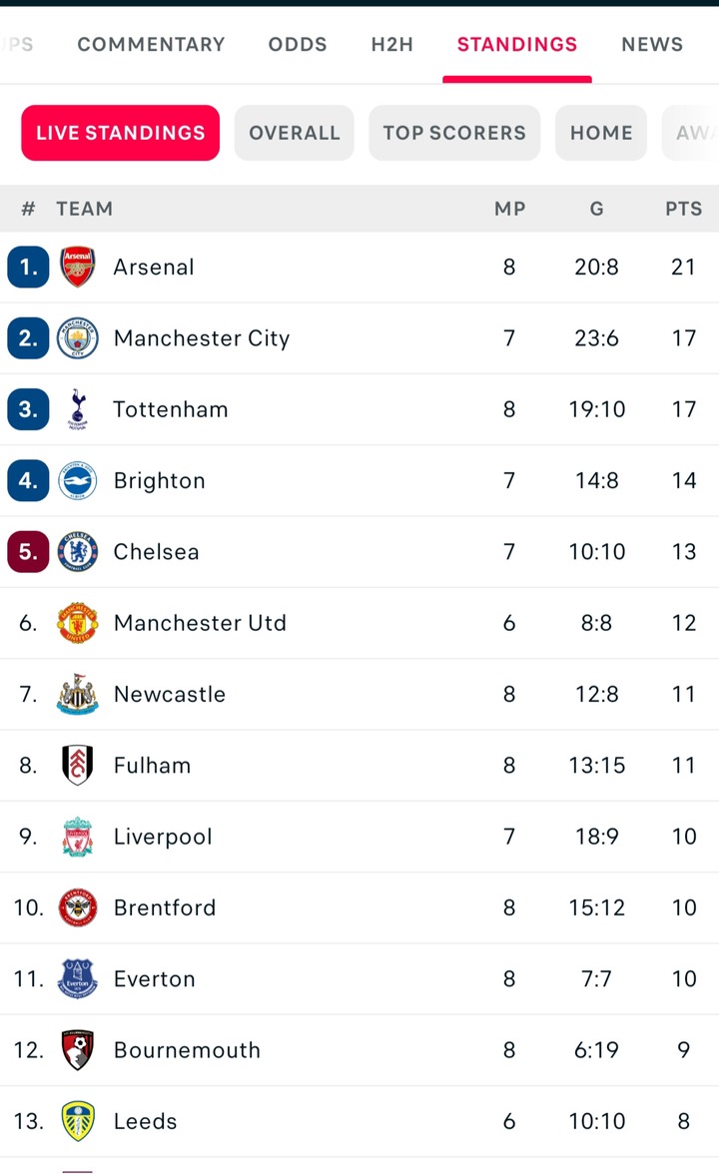The height and width of the screenshot is (1174, 719).
Task: Filter standings by Home matches
Action: [601, 133]
